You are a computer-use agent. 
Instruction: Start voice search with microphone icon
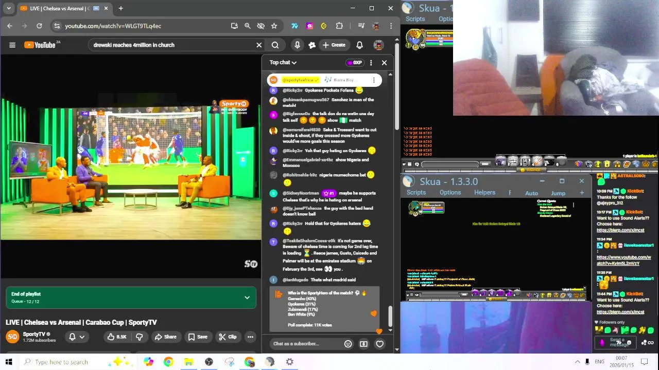[x=297, y=45]
